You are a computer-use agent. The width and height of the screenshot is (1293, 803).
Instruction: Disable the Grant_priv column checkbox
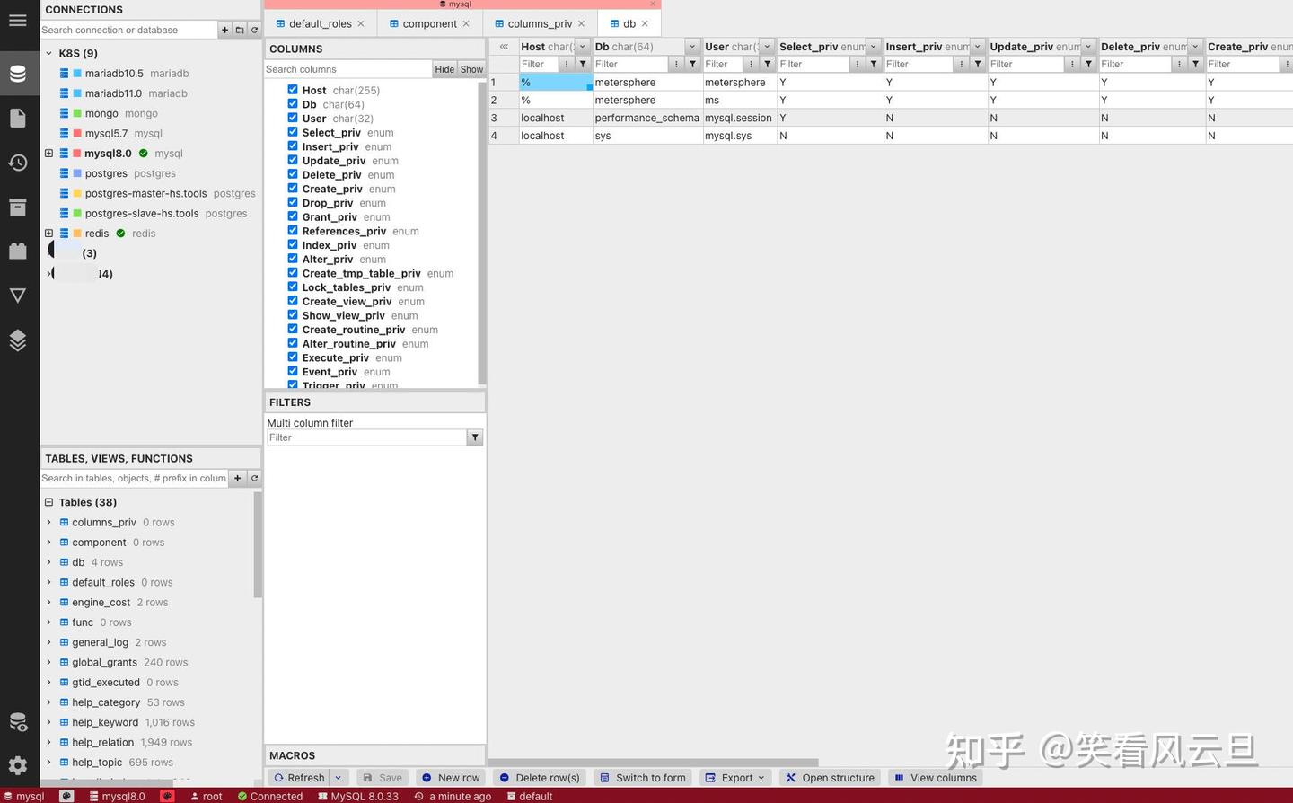(x=292, y=216)
